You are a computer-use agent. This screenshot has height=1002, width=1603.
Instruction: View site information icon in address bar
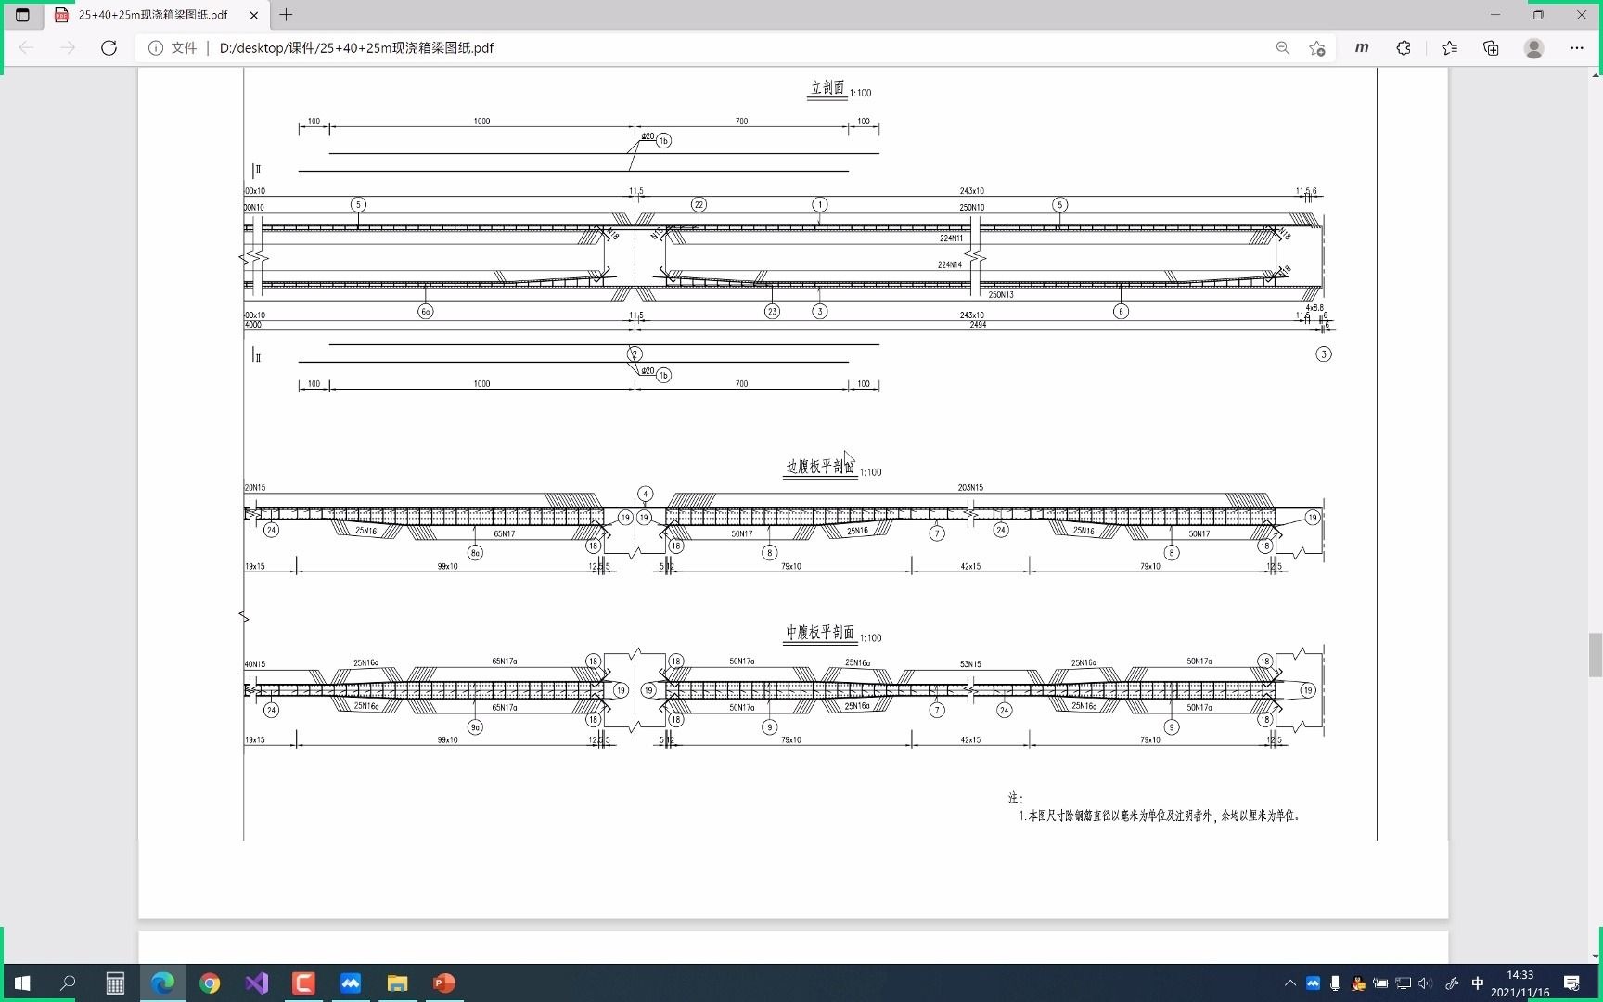point(156,47)
